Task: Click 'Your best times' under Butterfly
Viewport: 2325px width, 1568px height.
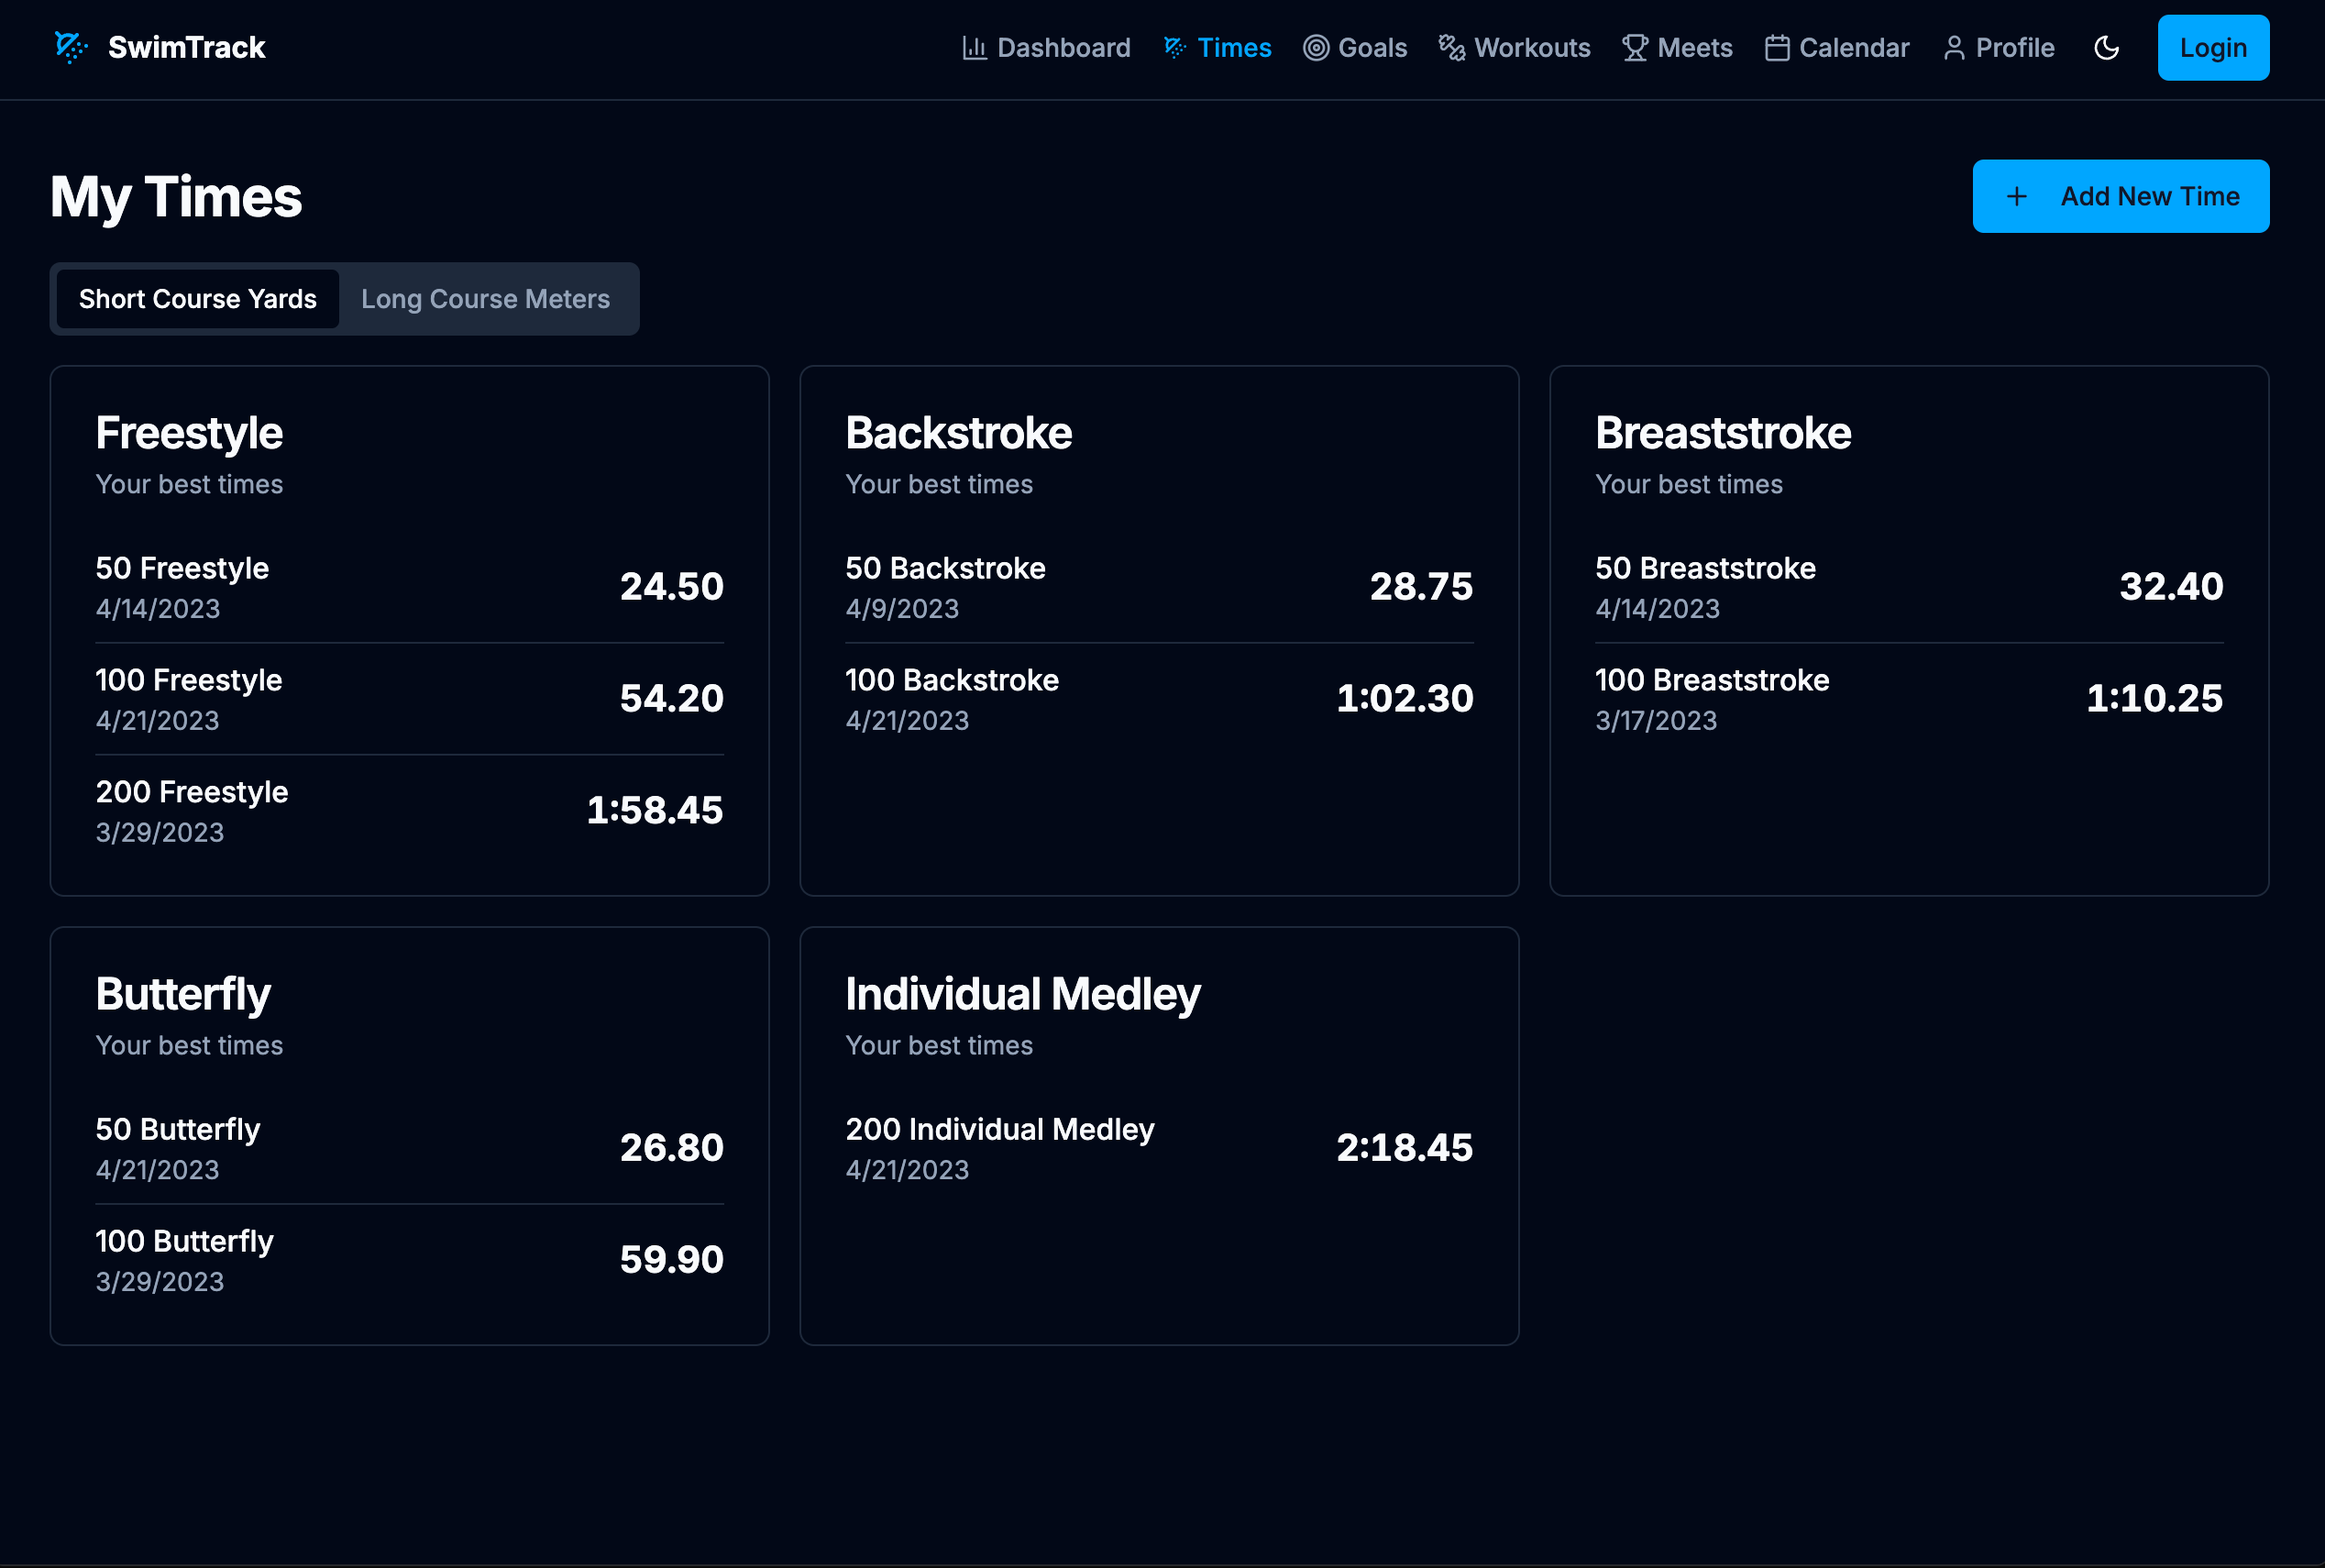Action: click(x=189, y=1046)
